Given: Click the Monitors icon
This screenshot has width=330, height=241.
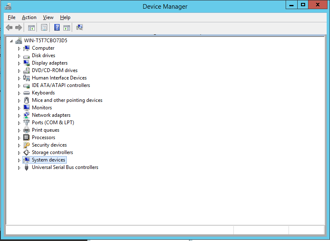Looking at the screenshot, I should [x=27, y=108].
